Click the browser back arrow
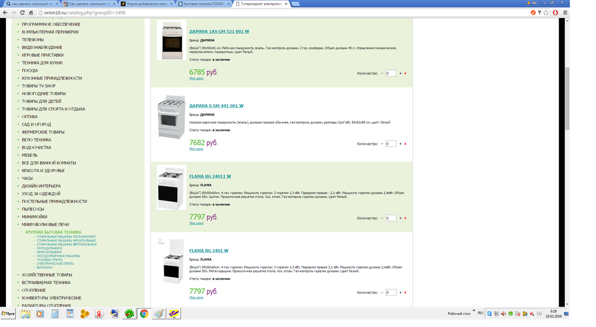This screenshot has height=327, width=596. [x=5, y=12]
